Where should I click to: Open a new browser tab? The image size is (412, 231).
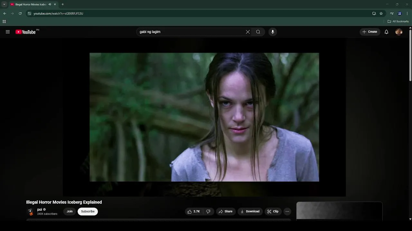pos(62,4)
